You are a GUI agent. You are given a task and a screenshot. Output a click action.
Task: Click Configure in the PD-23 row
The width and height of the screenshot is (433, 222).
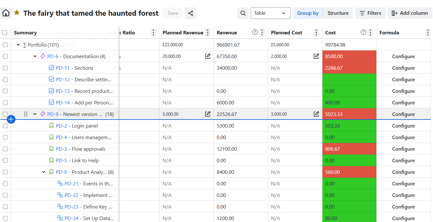[x=403, y=207]
